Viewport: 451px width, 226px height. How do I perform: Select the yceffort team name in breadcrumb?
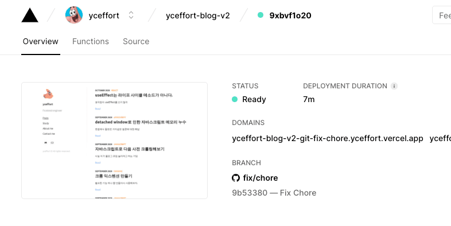(x=104, y=15)
